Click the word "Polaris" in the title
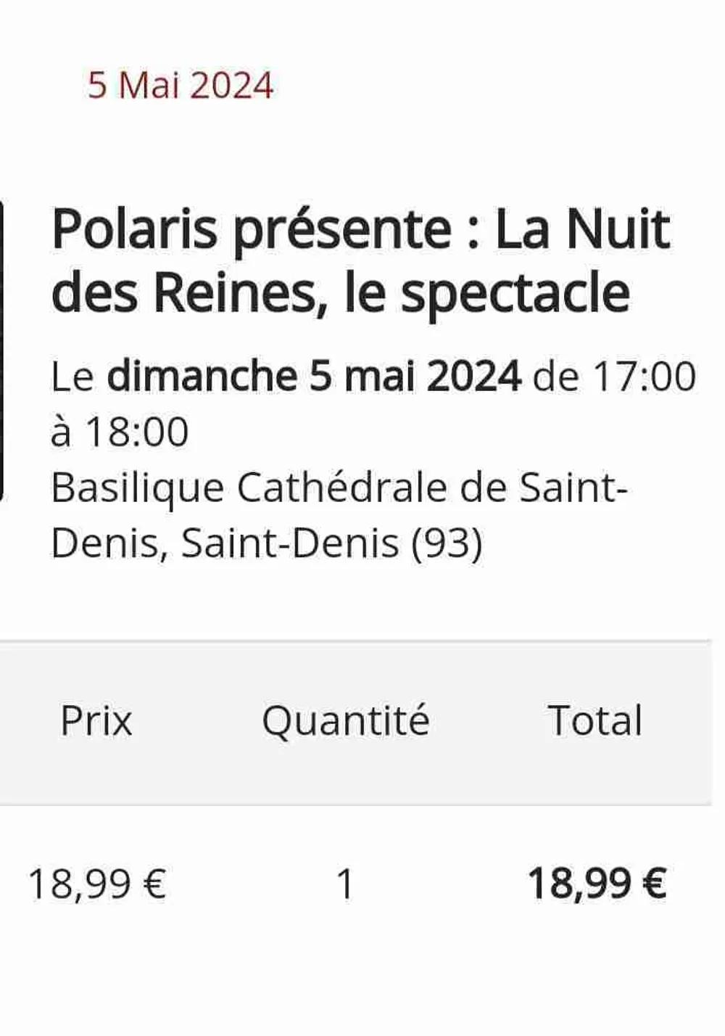The width and height of the screenshot is (725, 1036). coord(134,229)
